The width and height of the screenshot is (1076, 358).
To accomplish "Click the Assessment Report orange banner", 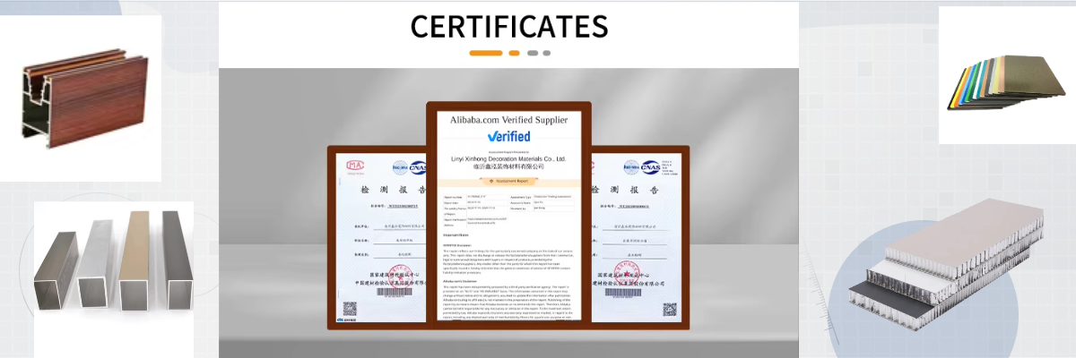I will click(508, 180).
